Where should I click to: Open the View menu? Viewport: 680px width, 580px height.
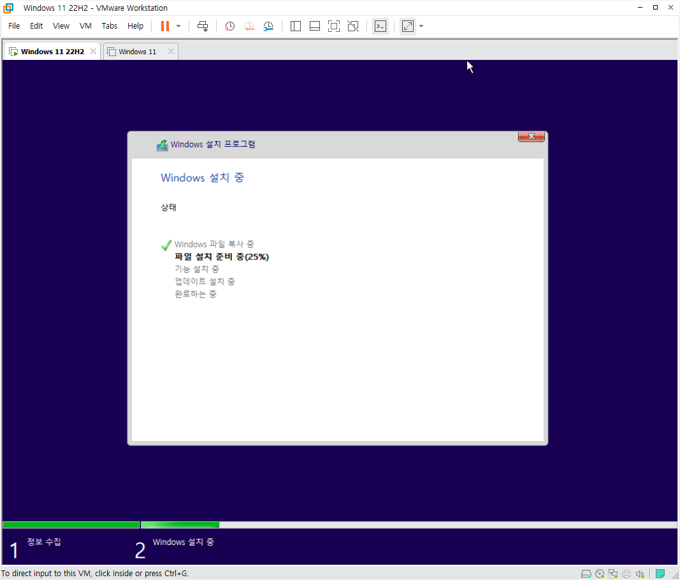[x=61, y=26]
